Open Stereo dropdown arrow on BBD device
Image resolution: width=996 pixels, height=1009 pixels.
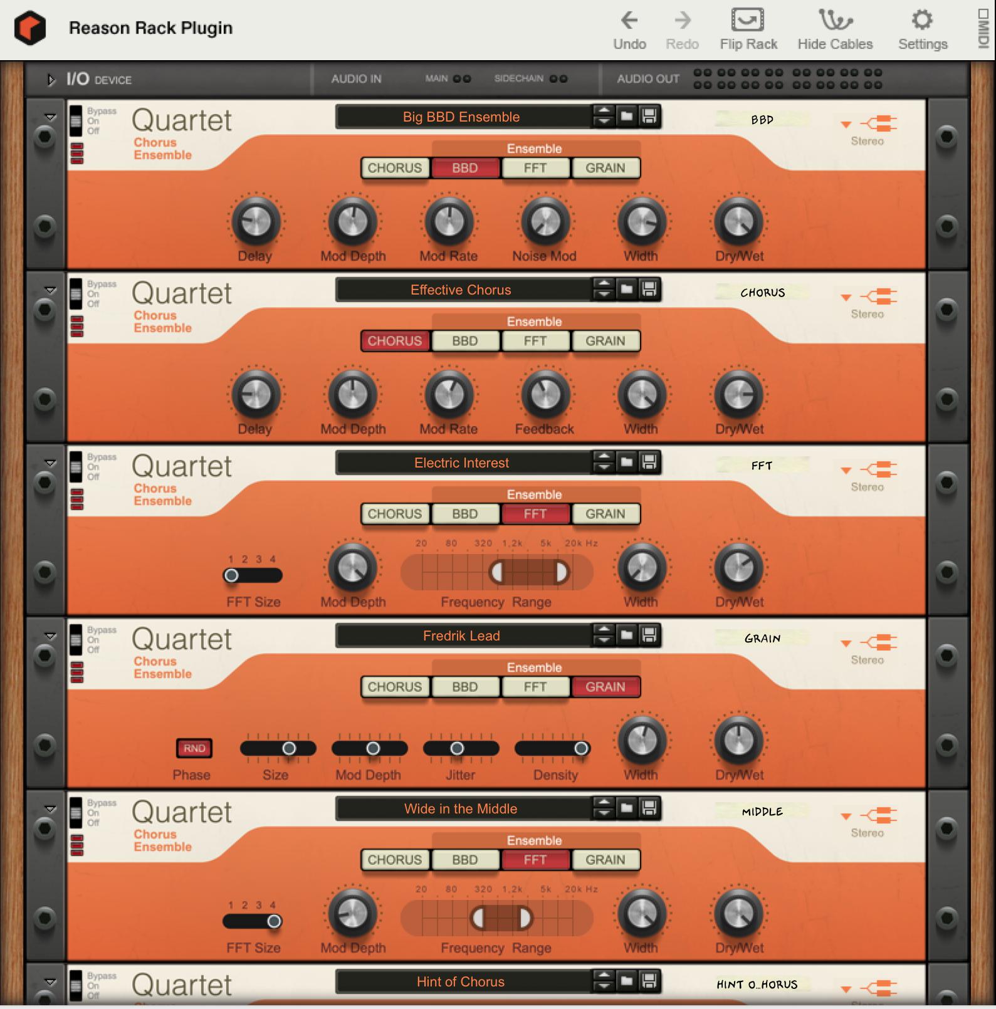pos(846,124)
